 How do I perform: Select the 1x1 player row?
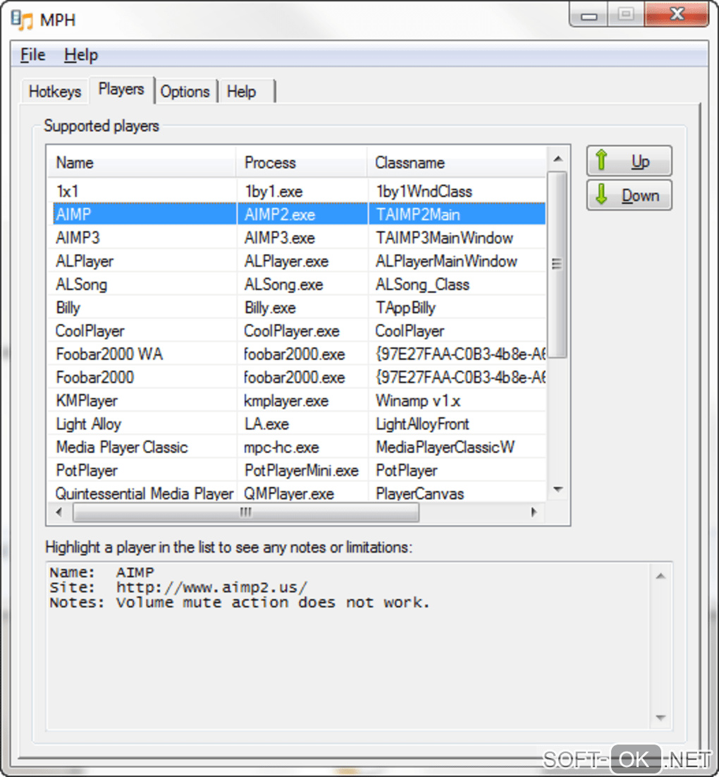point(297,191)
